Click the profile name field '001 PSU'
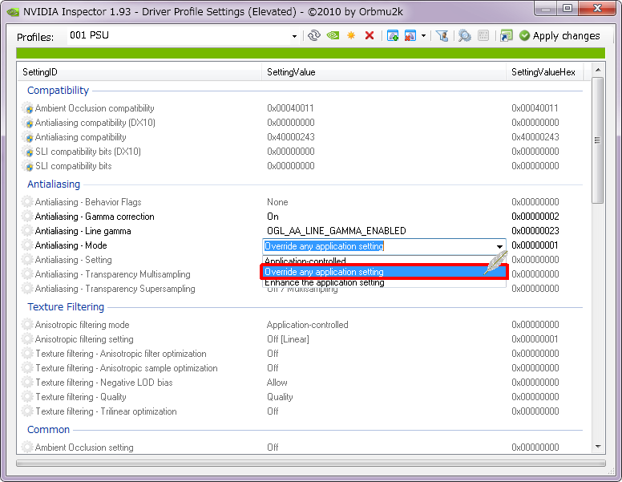 tap(179, 36)
